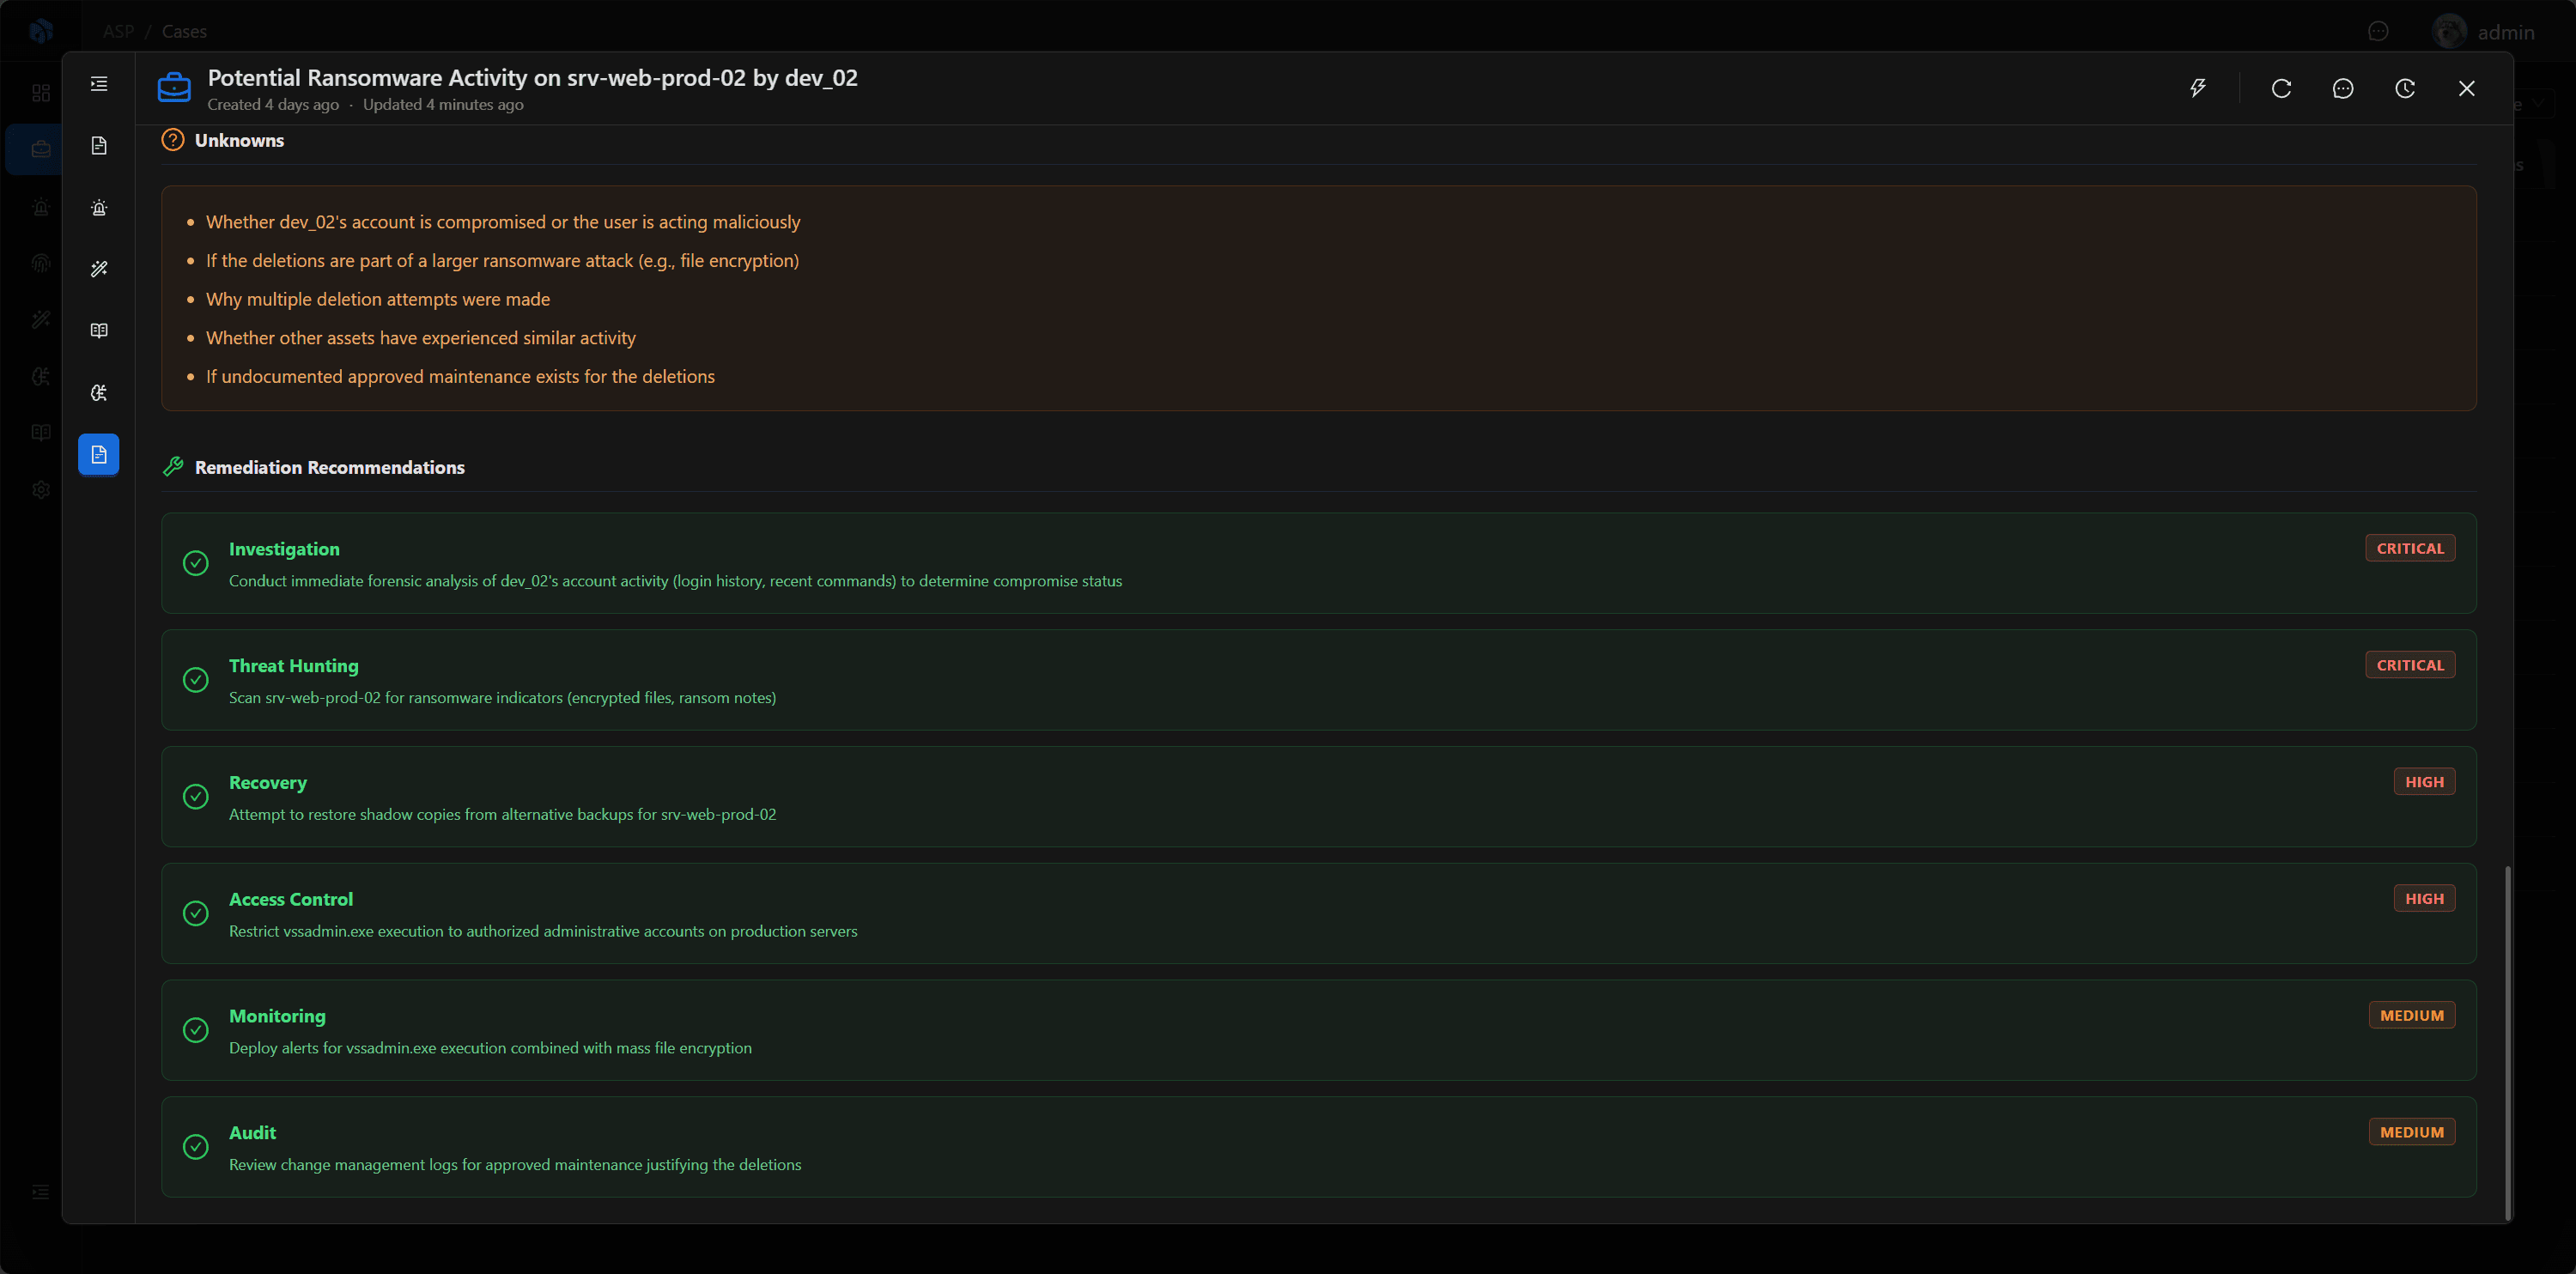Click MEDIUM badge on Audit card
2576x1274 pixels.
pyautogui.click(x=2411, y=1132)
